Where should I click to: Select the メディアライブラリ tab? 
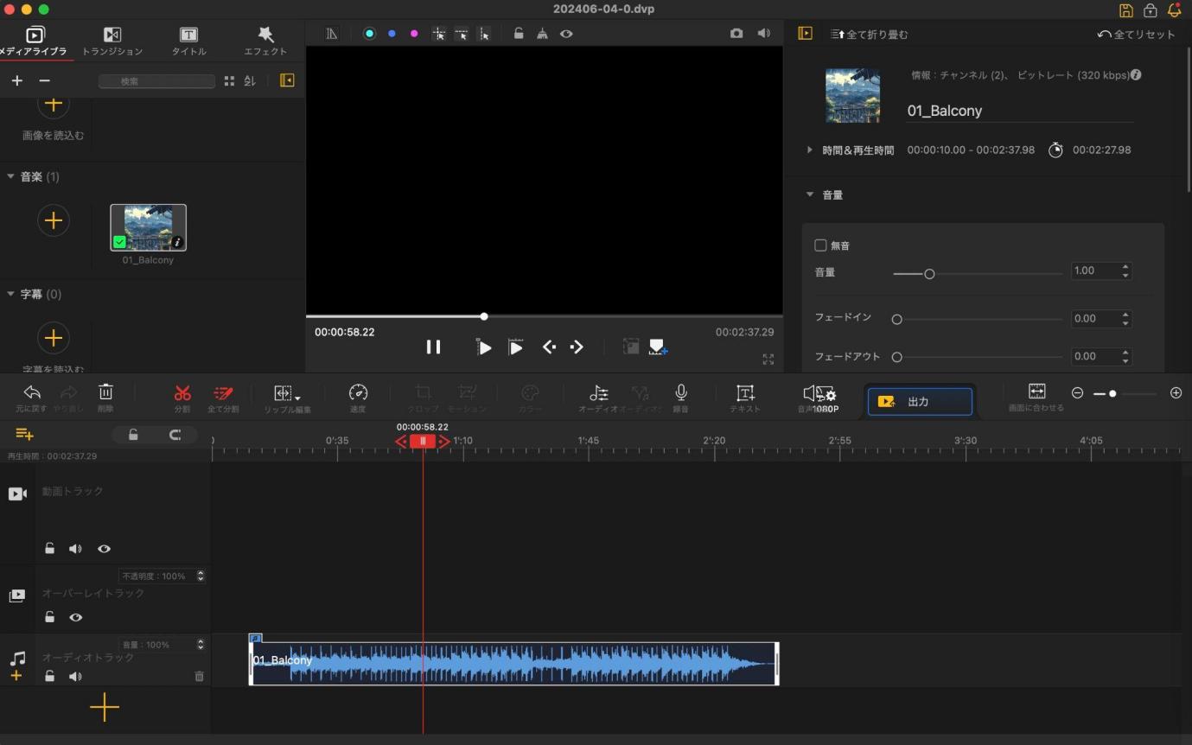(x=35, y=41)
